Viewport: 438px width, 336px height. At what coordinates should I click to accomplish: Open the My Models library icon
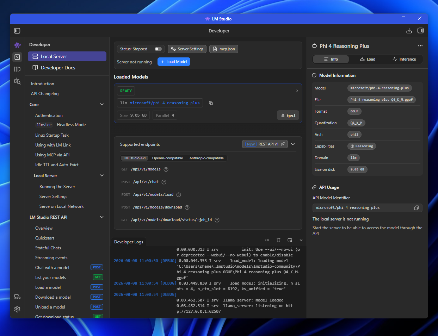17,69
